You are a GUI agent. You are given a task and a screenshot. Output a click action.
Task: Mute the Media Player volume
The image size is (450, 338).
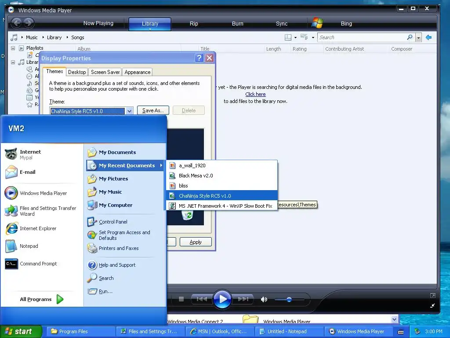tap(264, 299)
